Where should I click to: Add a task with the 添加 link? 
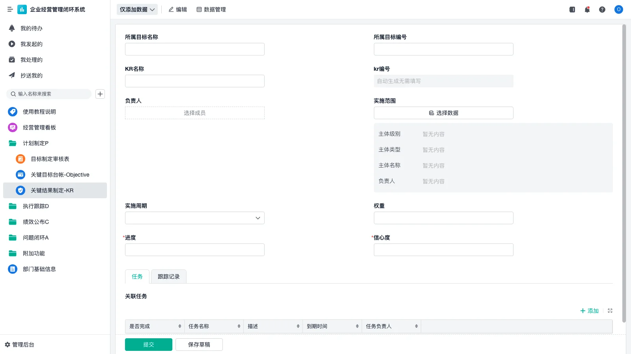click(589, 311)
